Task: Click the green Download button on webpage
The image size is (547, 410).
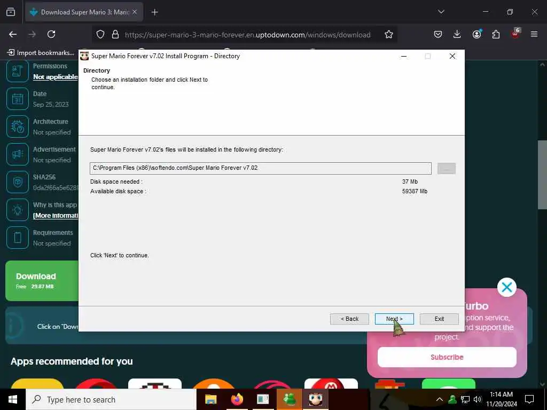Action: 42,281
